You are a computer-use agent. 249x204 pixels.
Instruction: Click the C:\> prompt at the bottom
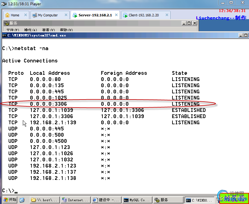click(8, 190)
